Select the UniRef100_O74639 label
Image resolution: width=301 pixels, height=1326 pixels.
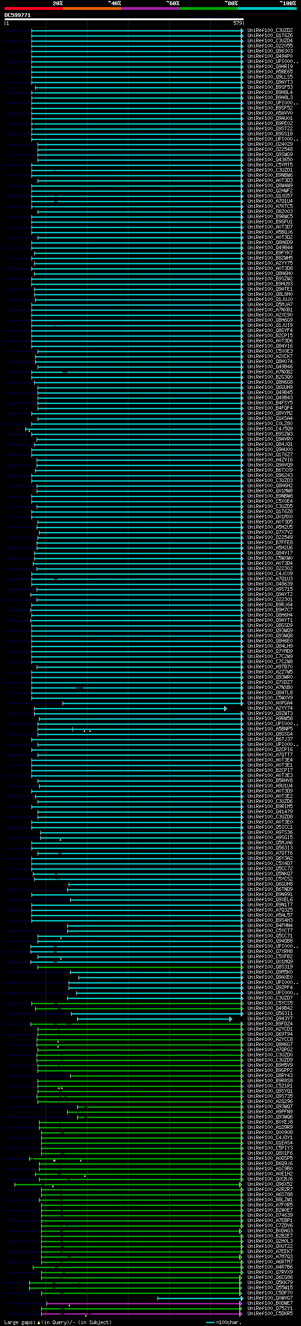[269, 1215]
